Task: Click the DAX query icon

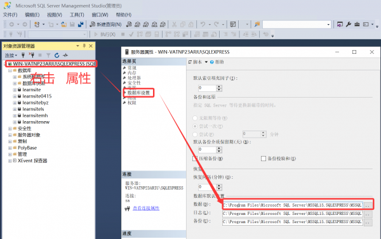Action: pyautogui.click(x=163, y=24)
